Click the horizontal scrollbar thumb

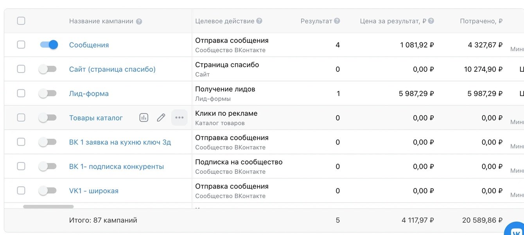[x=48, y=207]
